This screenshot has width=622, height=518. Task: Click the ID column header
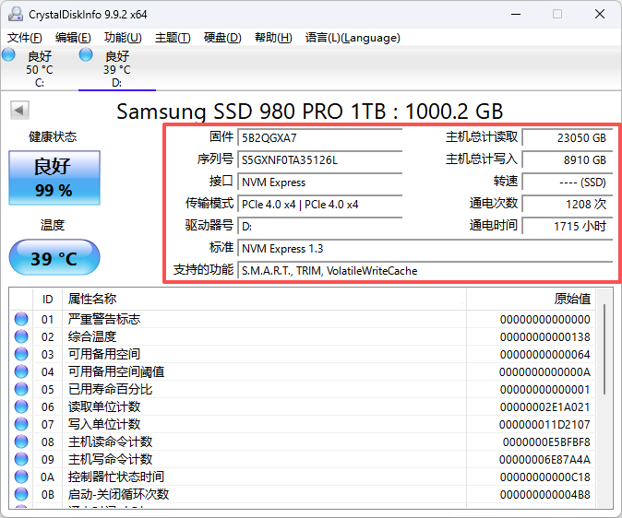(48, 299)
